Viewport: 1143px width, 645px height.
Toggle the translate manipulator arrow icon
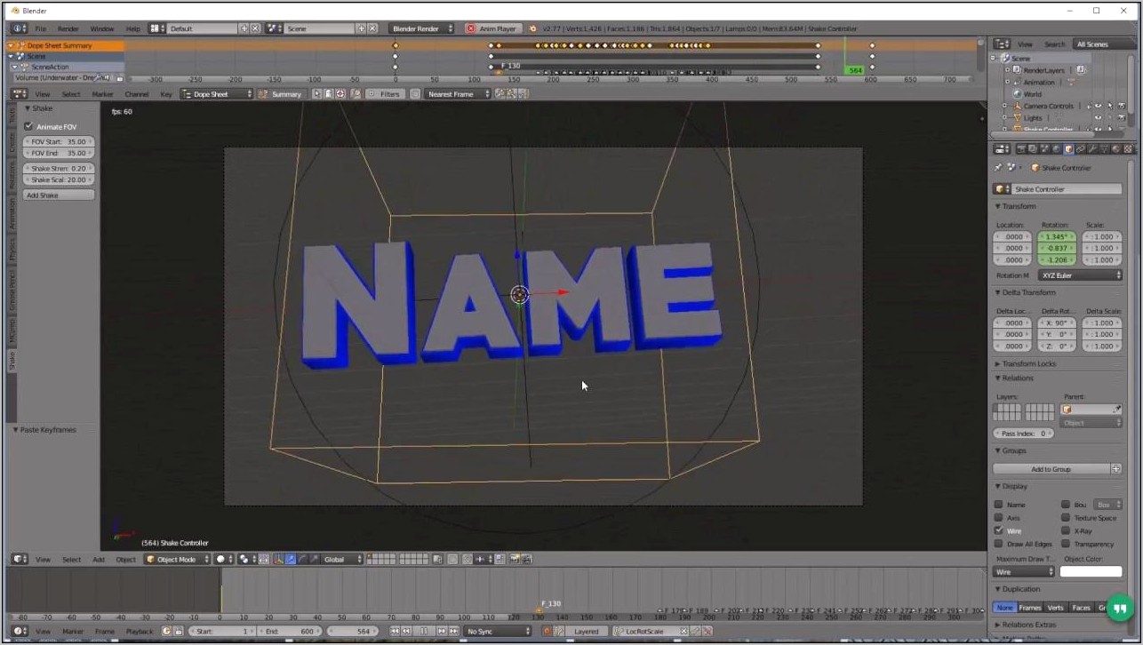[291, 559]
